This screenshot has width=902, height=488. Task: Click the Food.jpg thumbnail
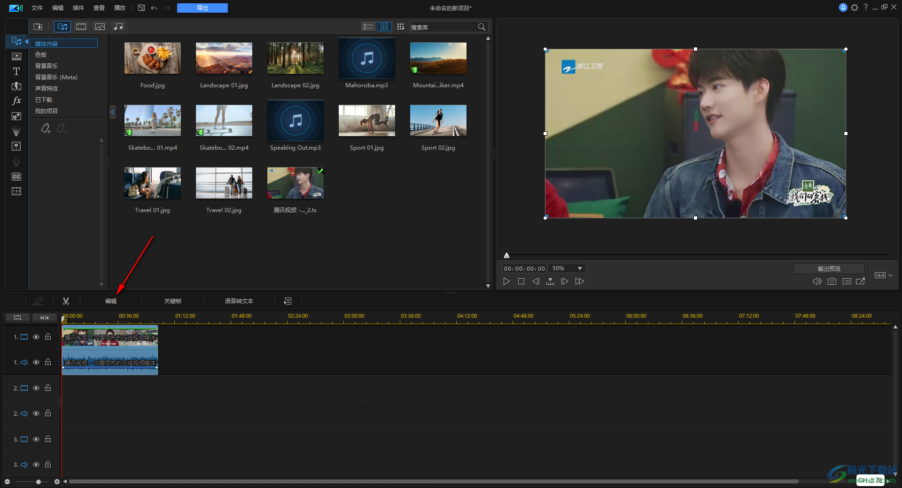click(153, 58)
